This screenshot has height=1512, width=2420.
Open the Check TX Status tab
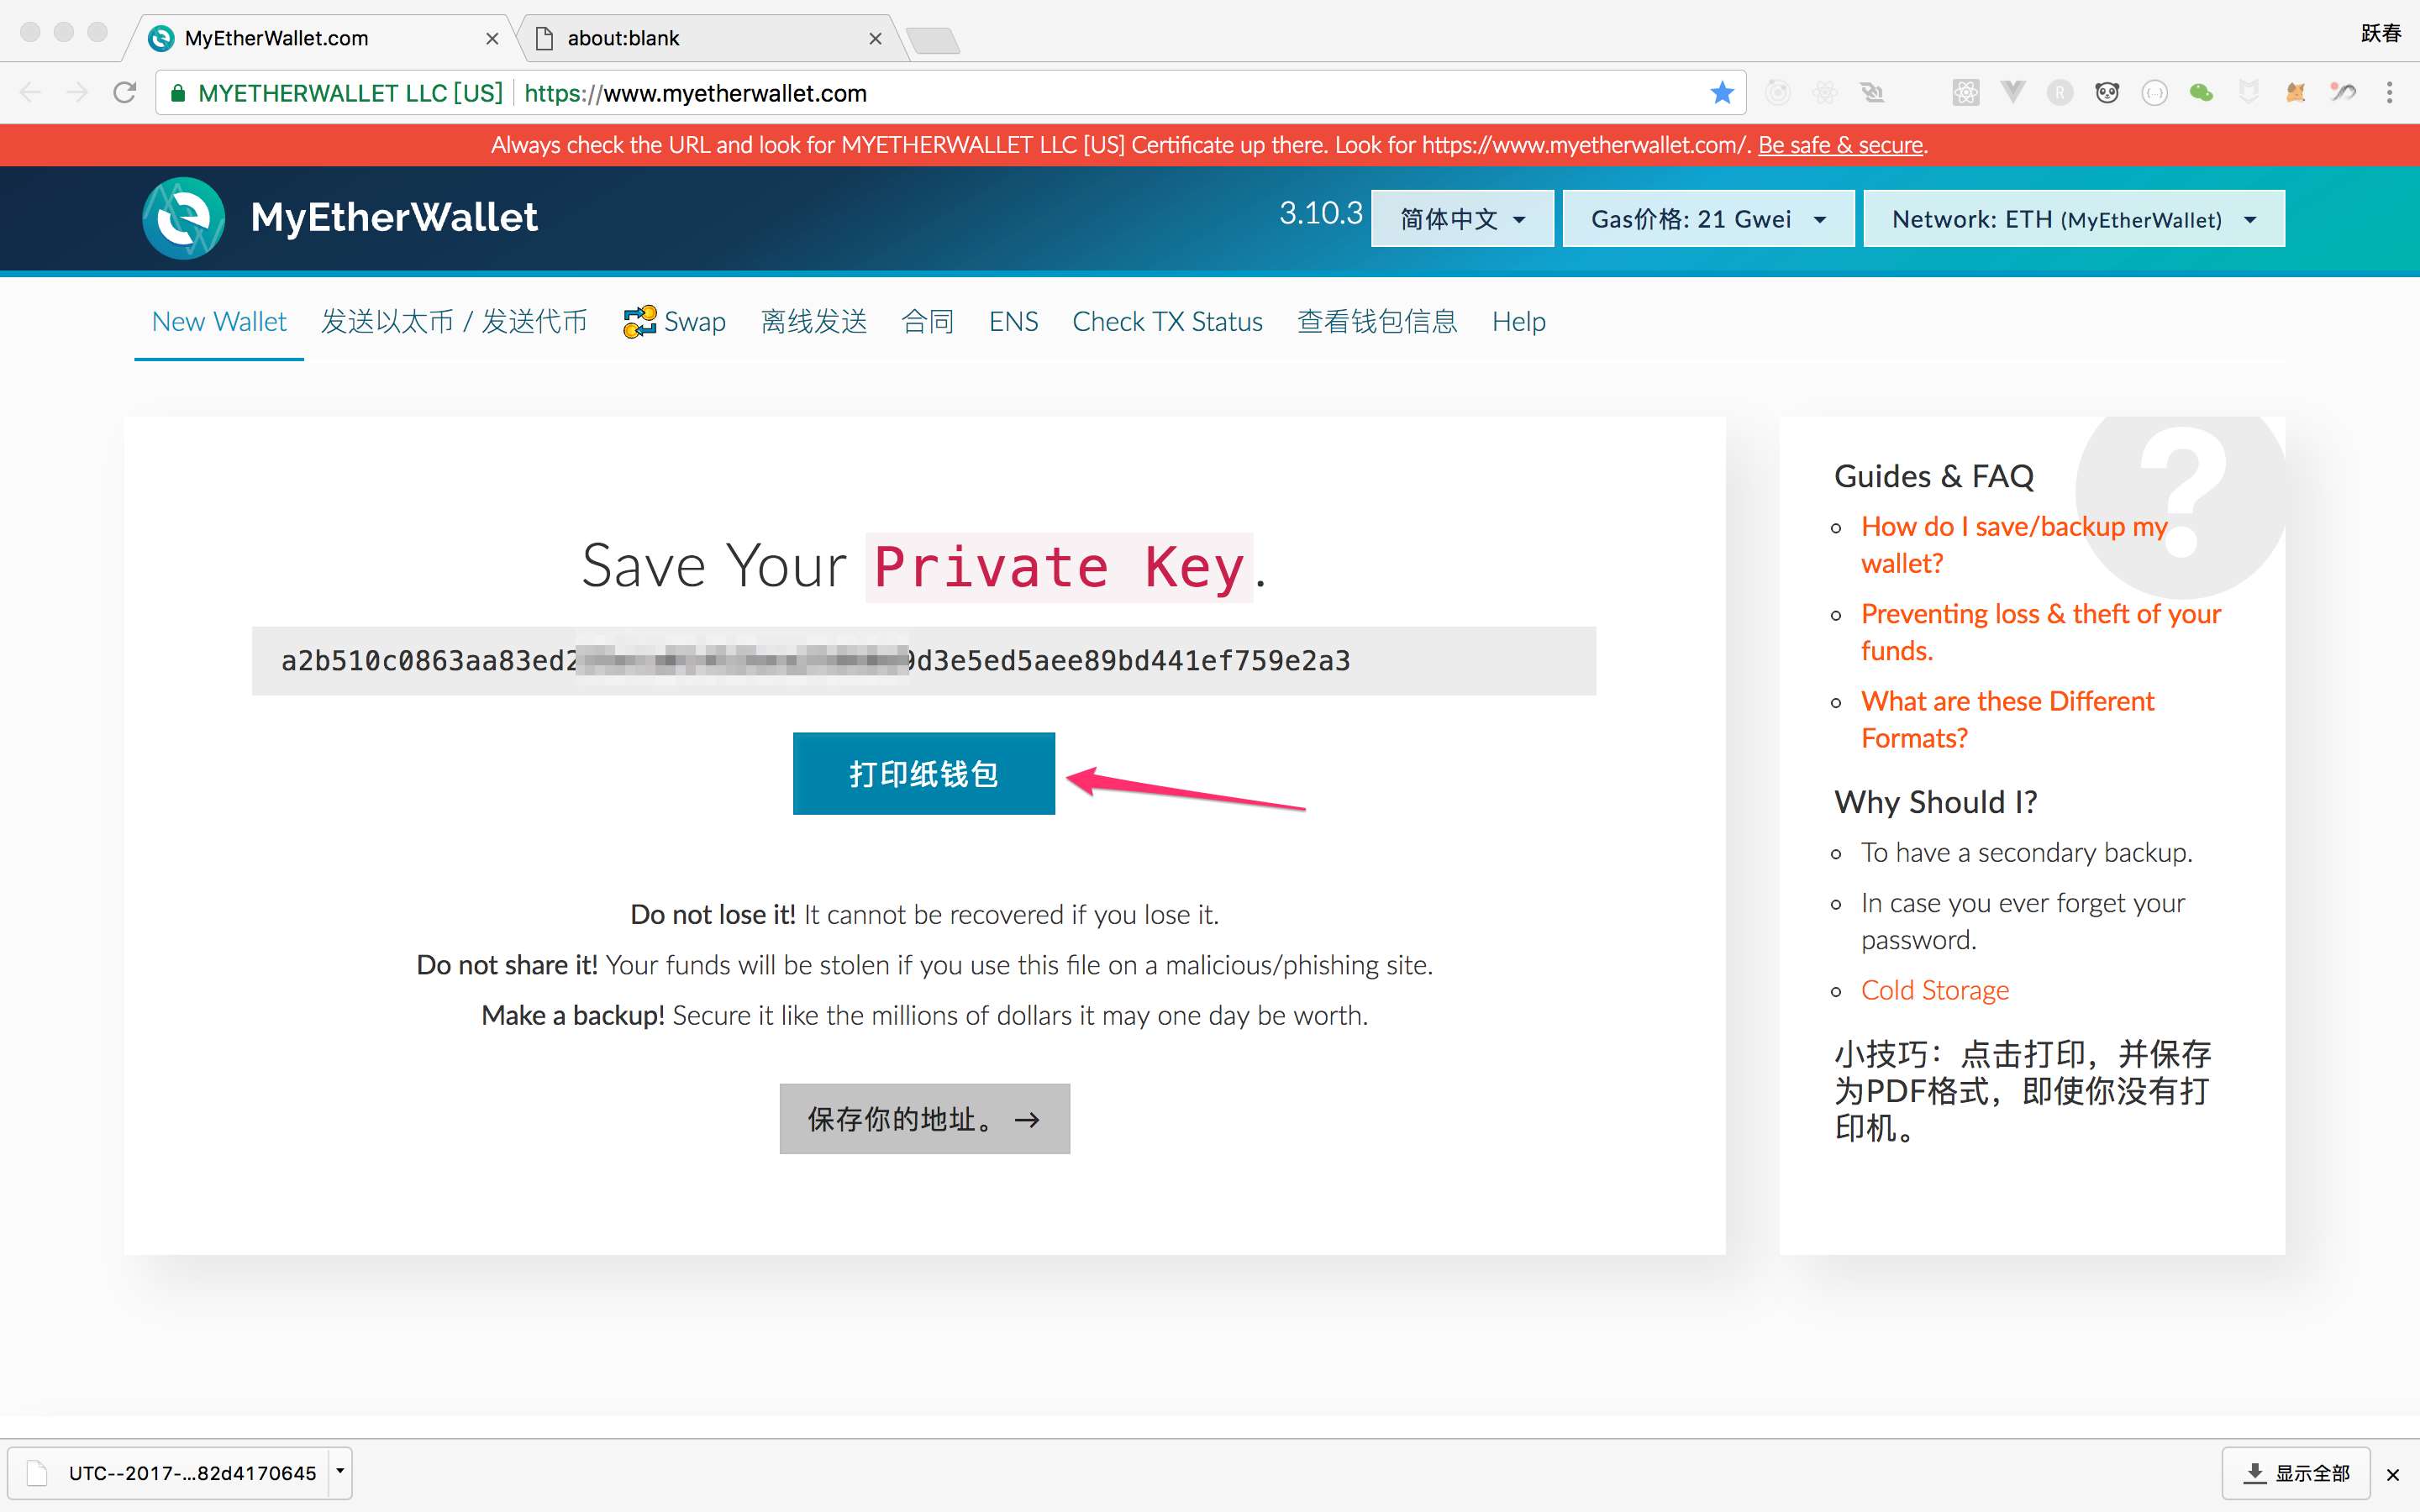point(1167,322)
